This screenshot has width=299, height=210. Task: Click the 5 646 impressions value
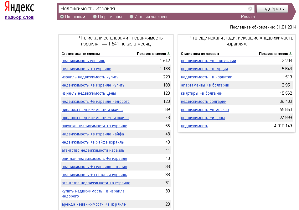pos(287,69)
